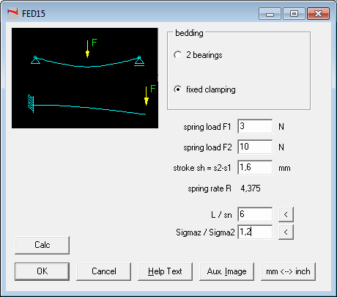
Task: Open the Help Text button
Action: pyautogui.click(x=165, y=271)
